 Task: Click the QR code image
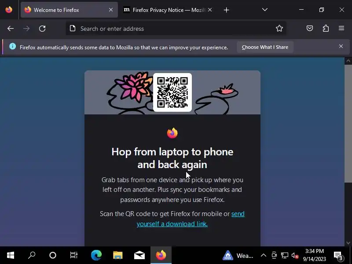[172, 92]
